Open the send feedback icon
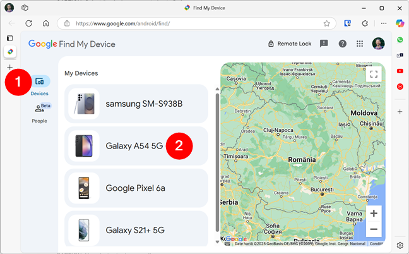409x254 pixels. (x=324, y=44)
